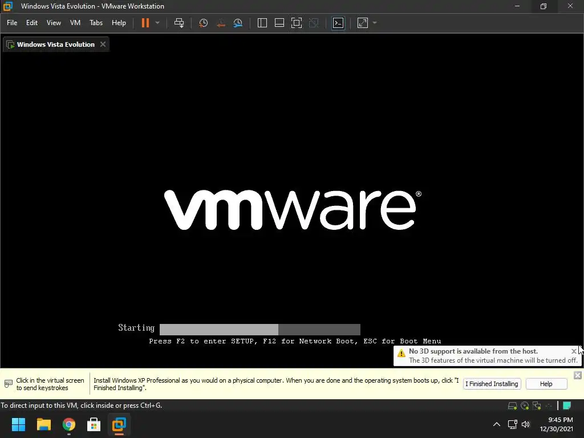Click the volume icon in system tray
Viewport: 584px width, 438px height.
(x=525, y=424)
